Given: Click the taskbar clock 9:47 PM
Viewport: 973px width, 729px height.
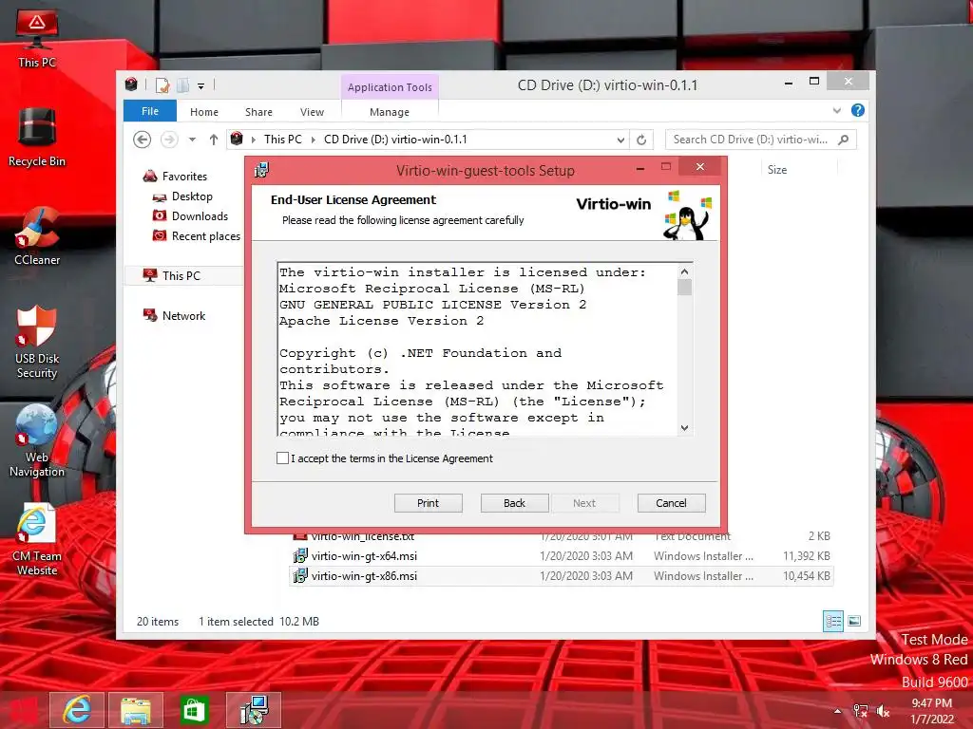Looking at the screenshot, I should (931, 703).
